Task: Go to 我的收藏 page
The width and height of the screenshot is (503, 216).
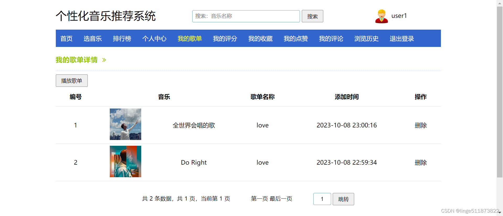Action: tap(260, 39)
